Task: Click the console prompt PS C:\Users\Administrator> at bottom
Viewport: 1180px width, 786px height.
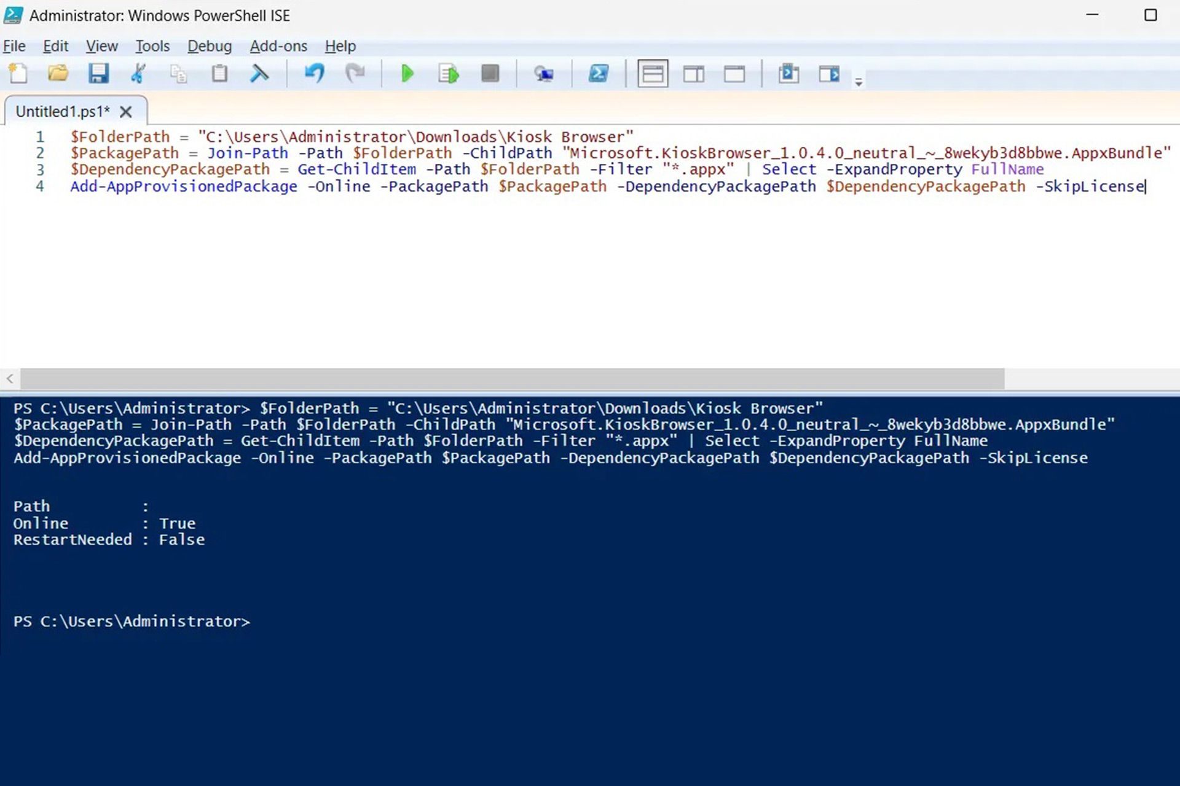Action: 132,621
